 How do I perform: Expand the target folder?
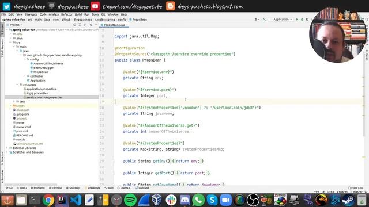point(10,106)
